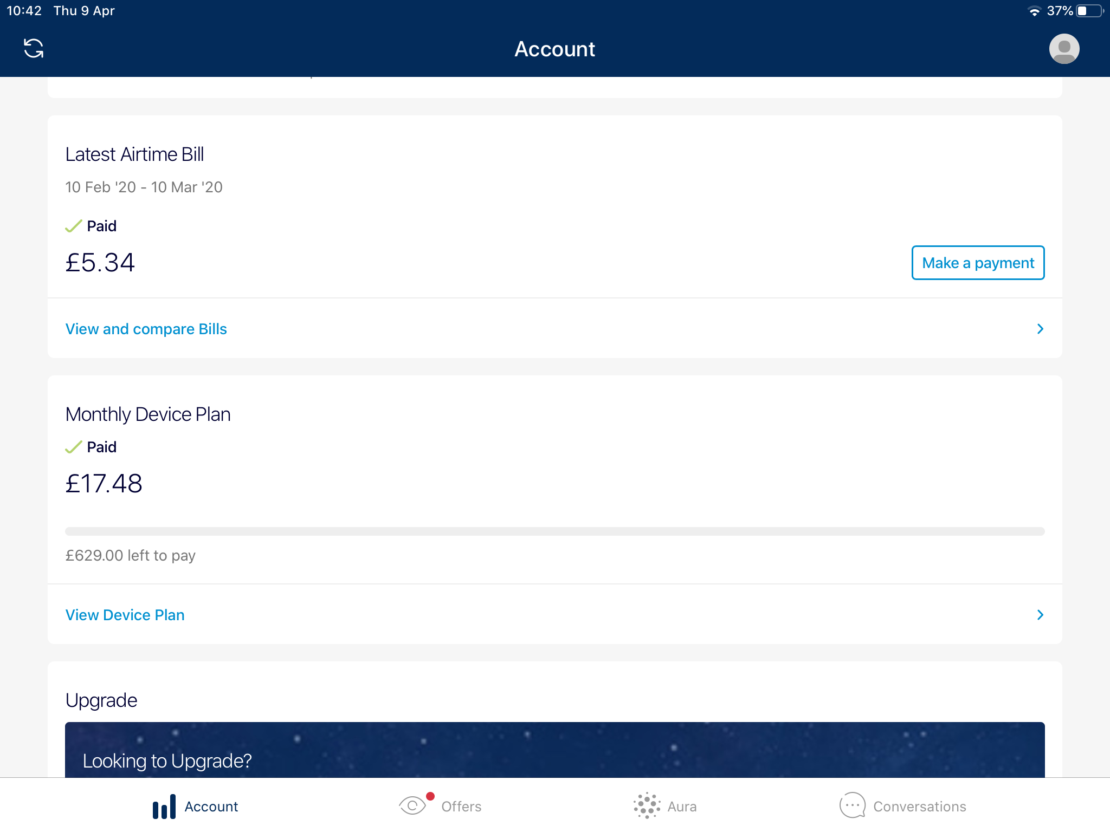Tap the Conversations speech bubble icon
Screen dimensions: 1110x832
(x=853, y=805)
